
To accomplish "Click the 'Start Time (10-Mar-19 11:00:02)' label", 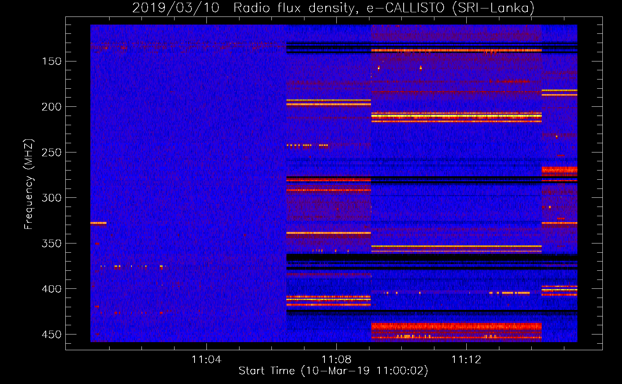I will 333,371.
